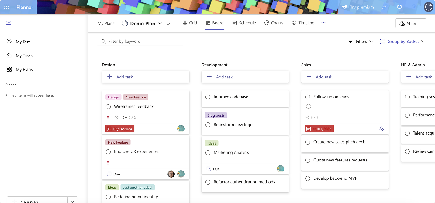
Task: Check off Follow-up on leads
Action: [308, 97]
